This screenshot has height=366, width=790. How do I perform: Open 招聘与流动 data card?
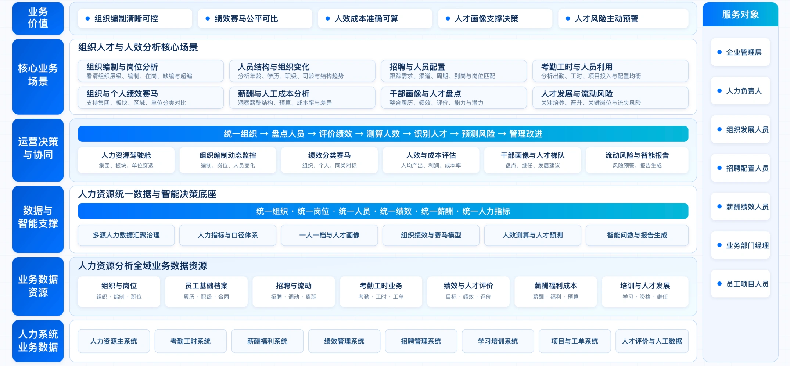(x=294, y=292)
